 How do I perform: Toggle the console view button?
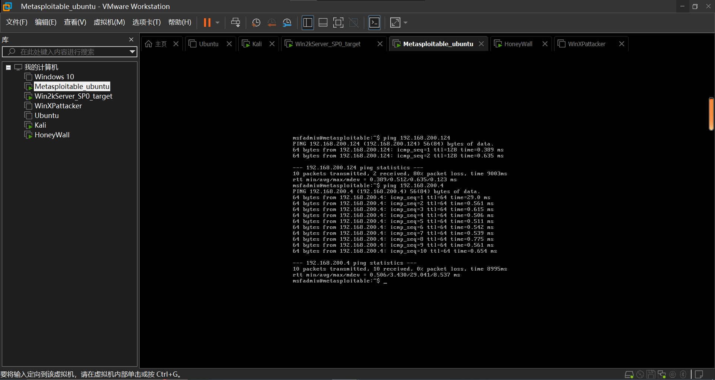pos(374,23)
